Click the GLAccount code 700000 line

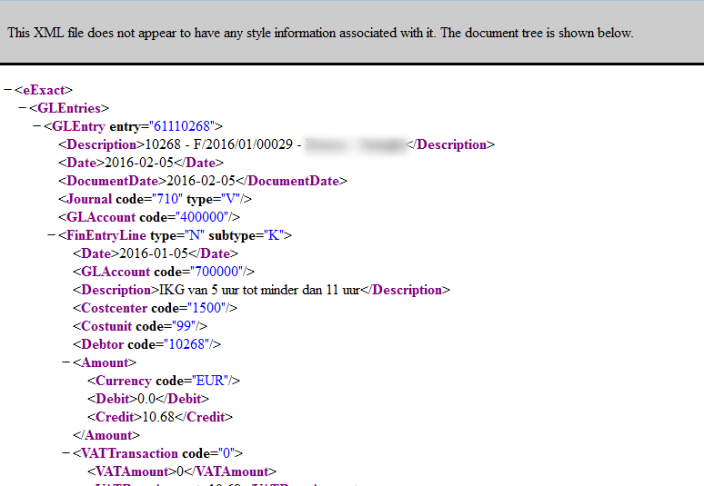163,272
